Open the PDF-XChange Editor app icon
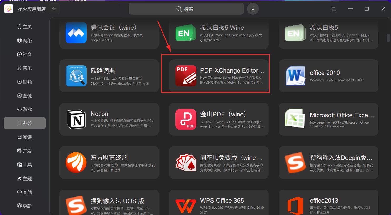The height and width of the screenshot is (215, 391). (186, 76)
